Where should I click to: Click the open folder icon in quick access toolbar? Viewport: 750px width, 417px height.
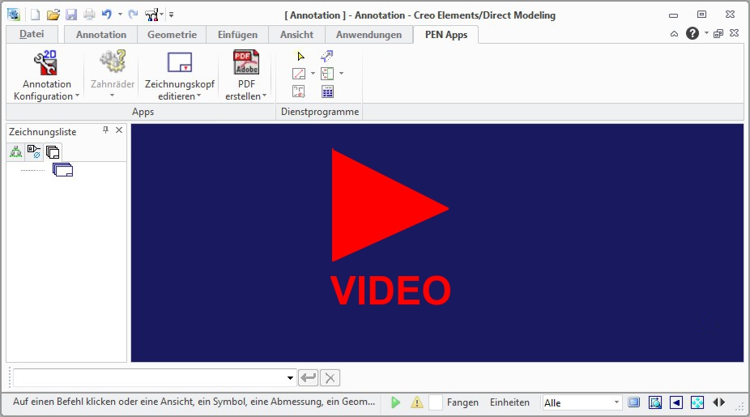(53, 15)
